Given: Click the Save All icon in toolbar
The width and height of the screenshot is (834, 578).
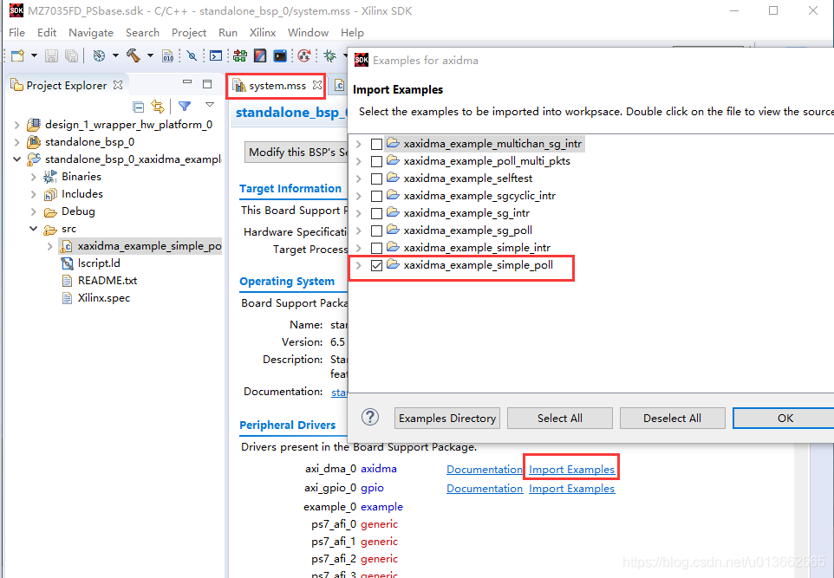Looking at the screenshot, I should pos(71,55).
